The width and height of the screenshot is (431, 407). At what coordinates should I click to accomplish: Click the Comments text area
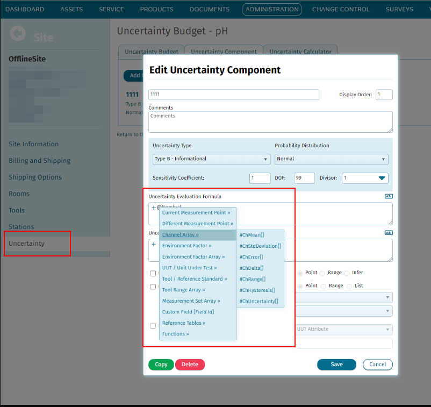click(x=270, y=122)
